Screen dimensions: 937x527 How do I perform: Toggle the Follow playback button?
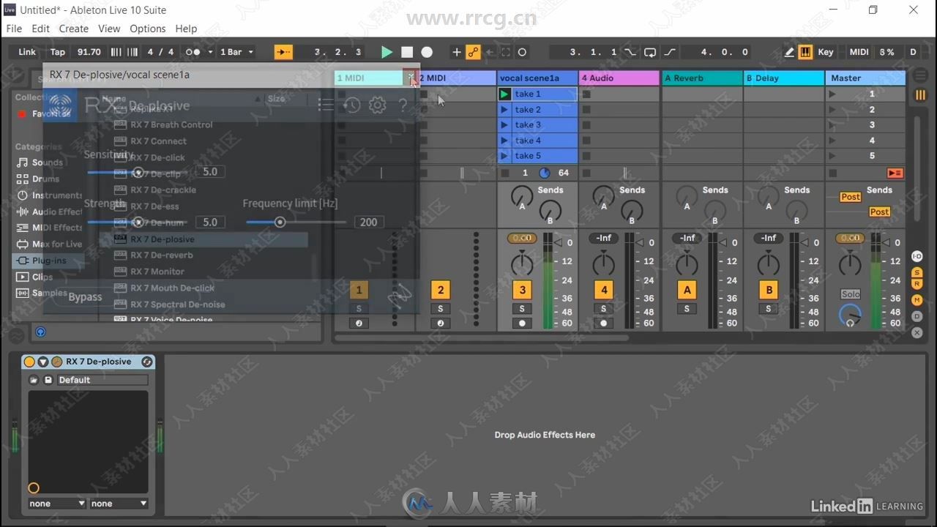283,52
